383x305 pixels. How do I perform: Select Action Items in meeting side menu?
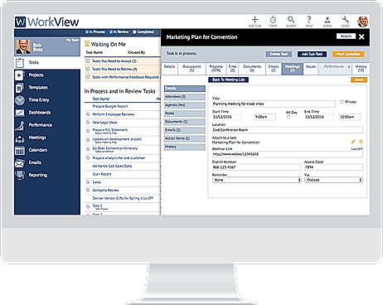point(185,138)
